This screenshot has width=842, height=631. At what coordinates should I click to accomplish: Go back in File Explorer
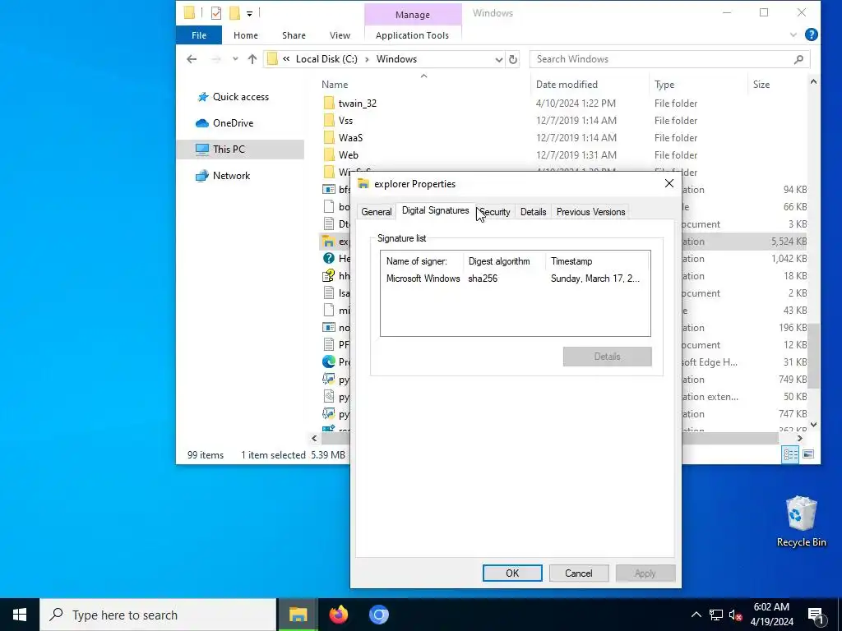click(192, 59)
